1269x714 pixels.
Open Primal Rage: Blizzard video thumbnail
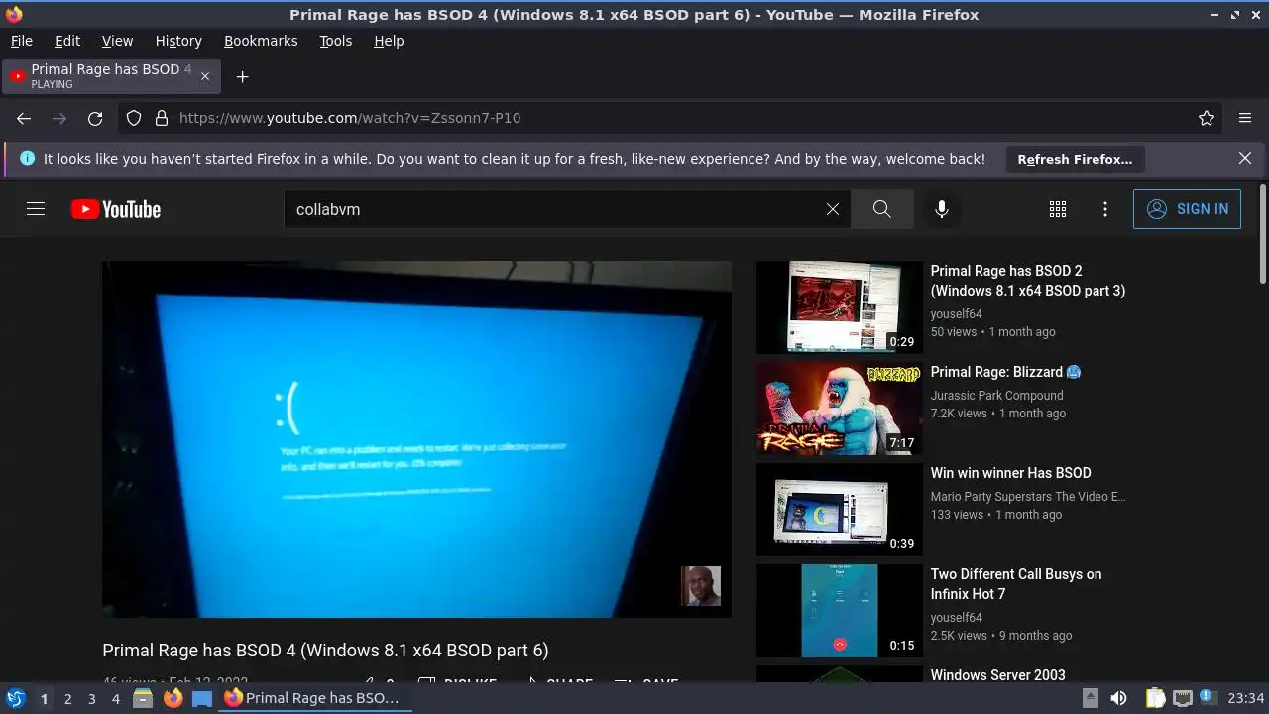coord(840,409)
